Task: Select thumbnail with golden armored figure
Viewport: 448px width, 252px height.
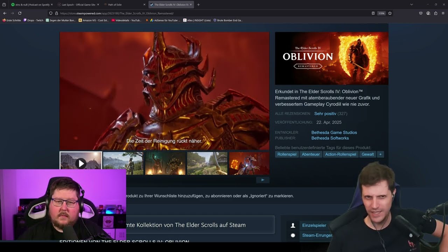Action: point(165,163)
